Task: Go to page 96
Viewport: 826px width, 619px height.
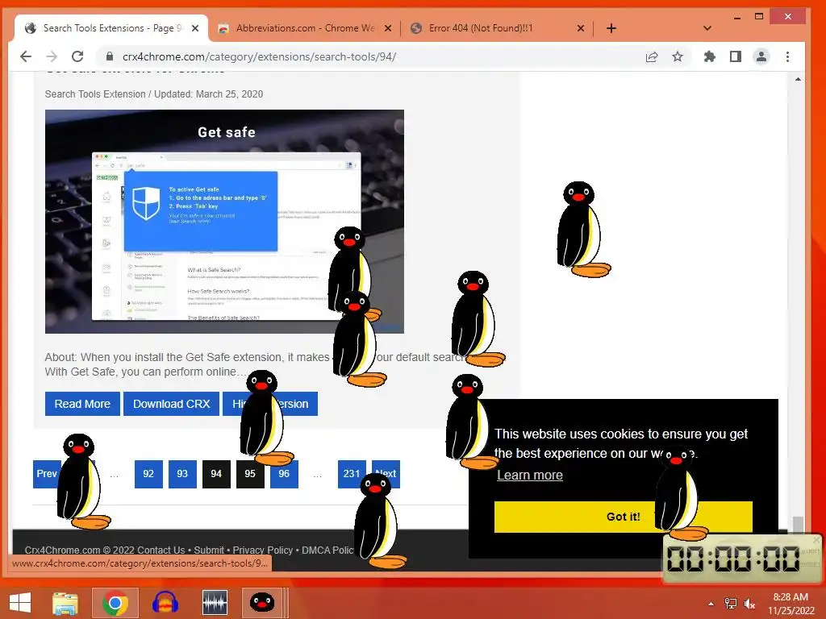Action: (284, 474)
